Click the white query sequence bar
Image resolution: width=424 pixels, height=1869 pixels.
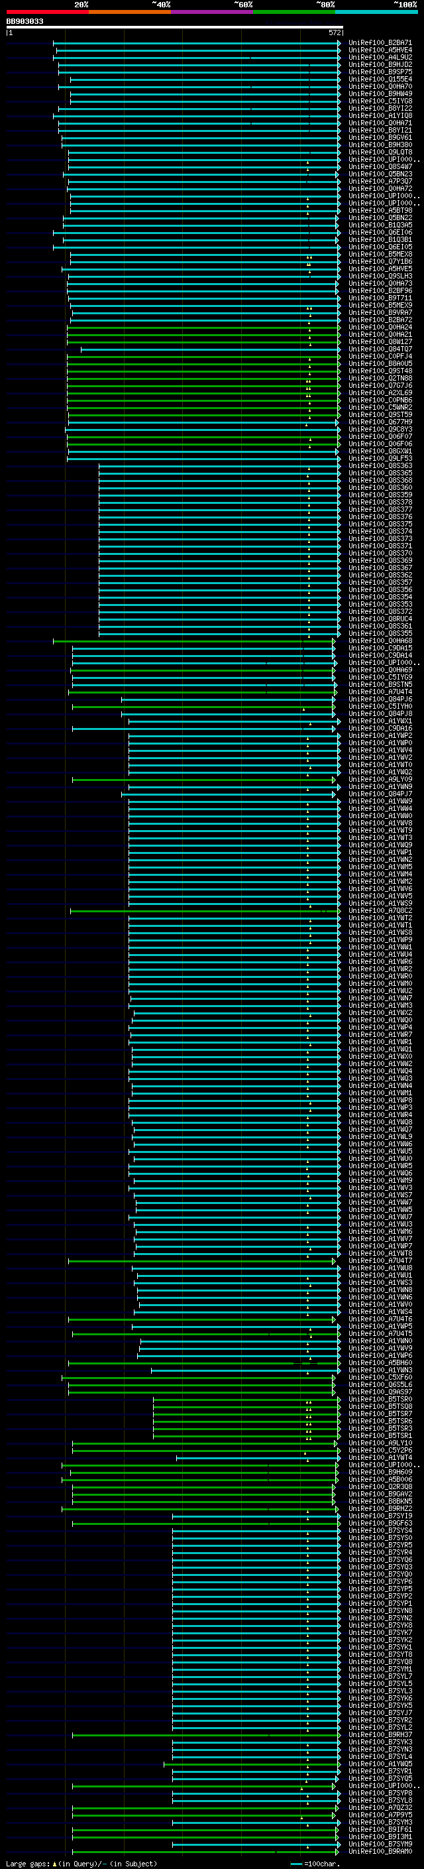click(175, 28)
